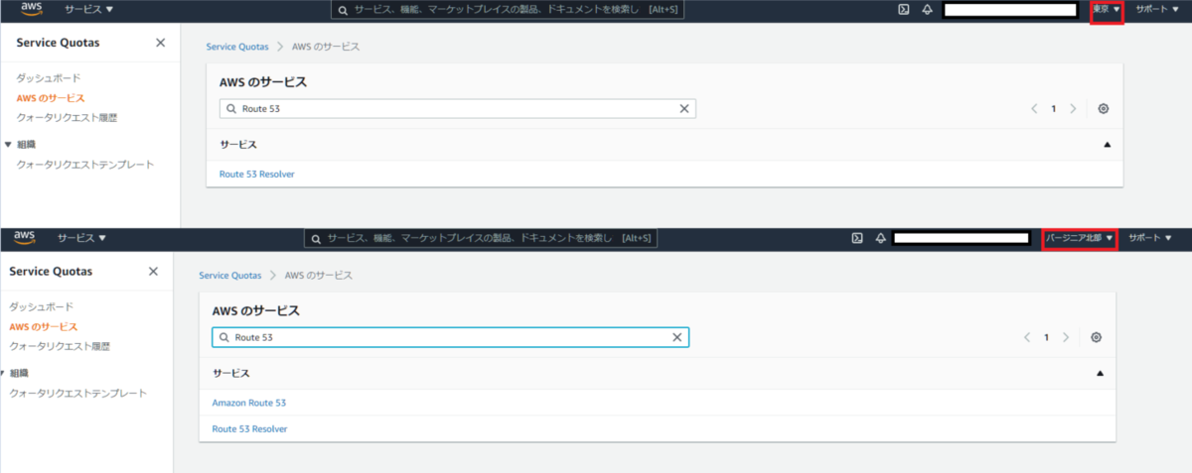
Task: Select クォータリクエストテンプレート in the top sidebar
Action: (85, 165)
